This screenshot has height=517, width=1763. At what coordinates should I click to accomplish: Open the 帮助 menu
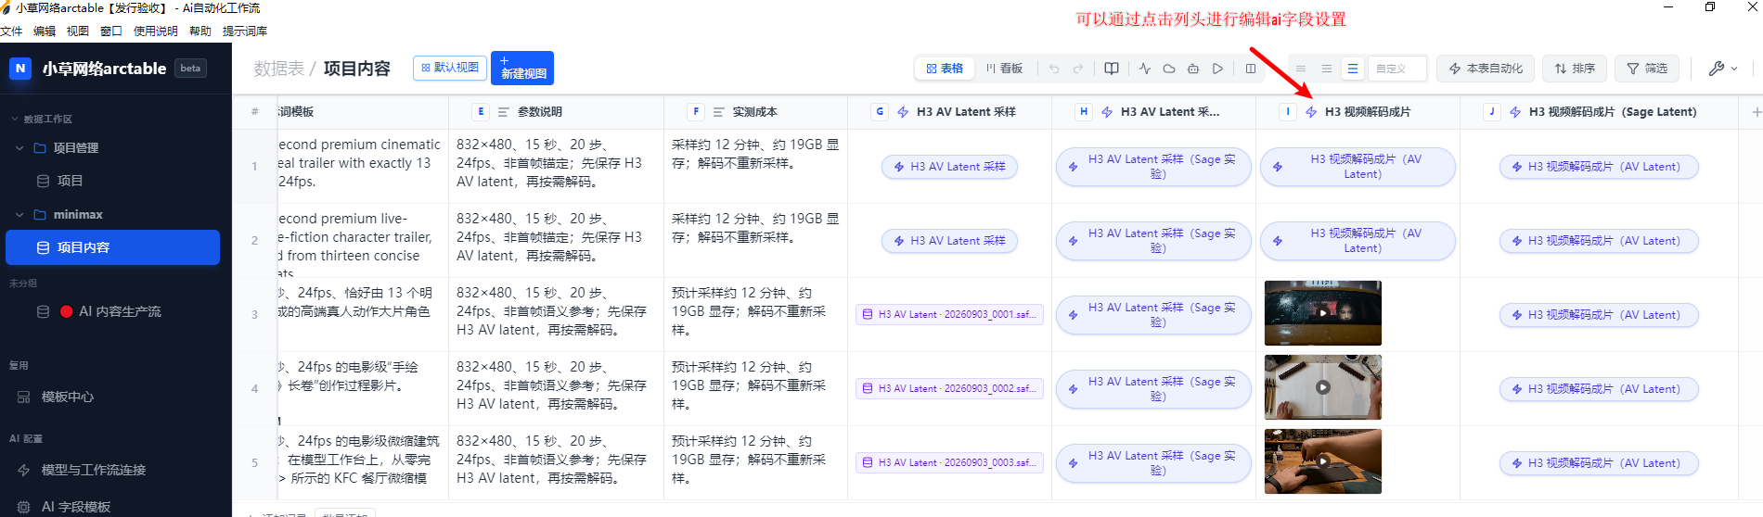(200, 31)
